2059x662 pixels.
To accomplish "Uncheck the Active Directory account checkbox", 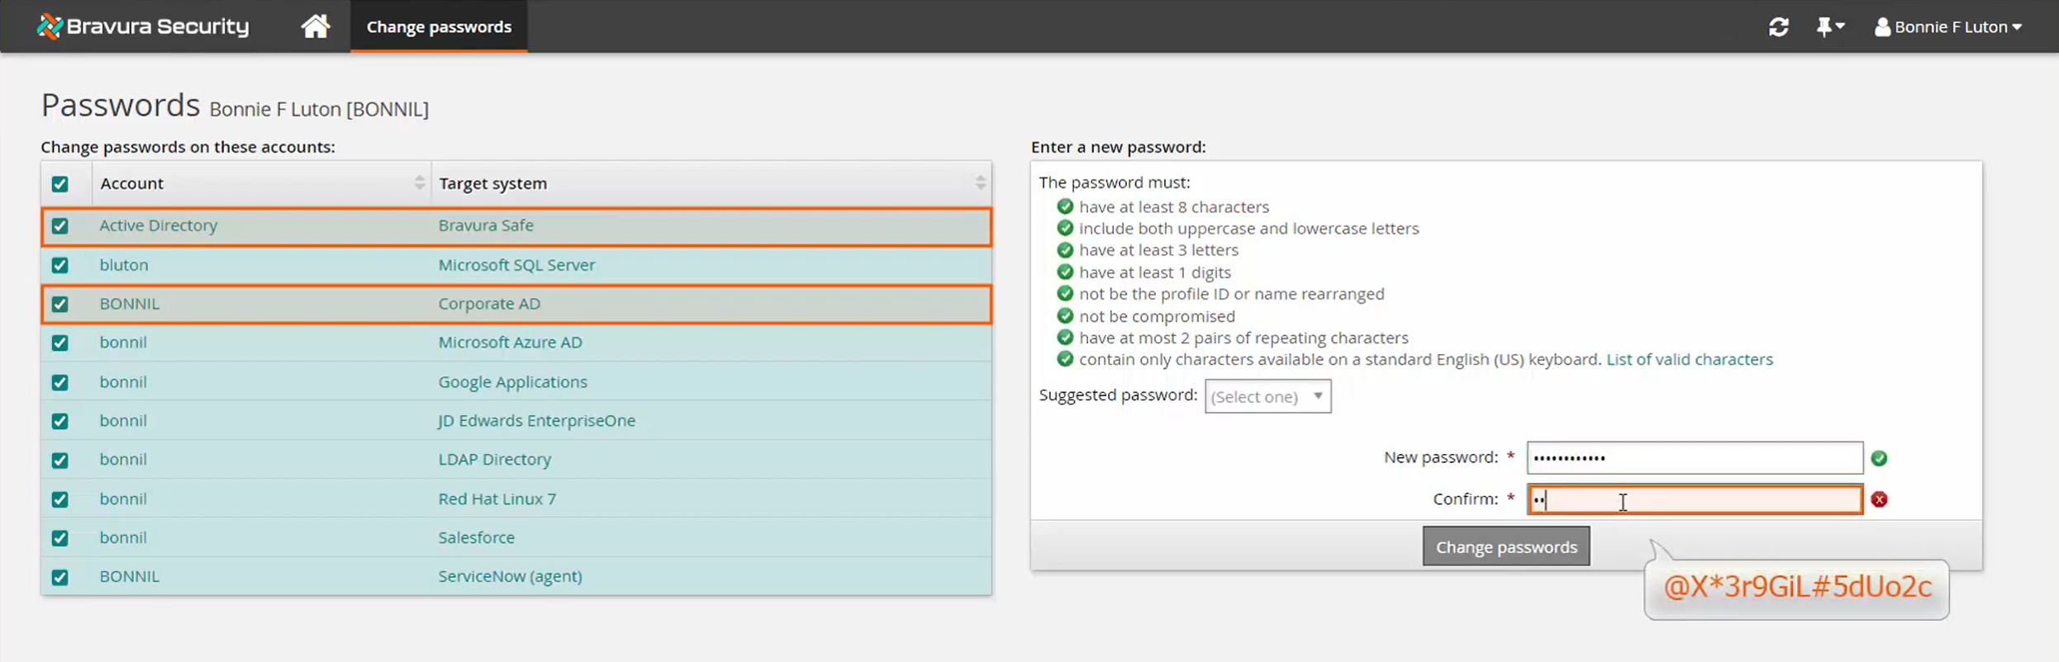I will [x=59, y=226].
